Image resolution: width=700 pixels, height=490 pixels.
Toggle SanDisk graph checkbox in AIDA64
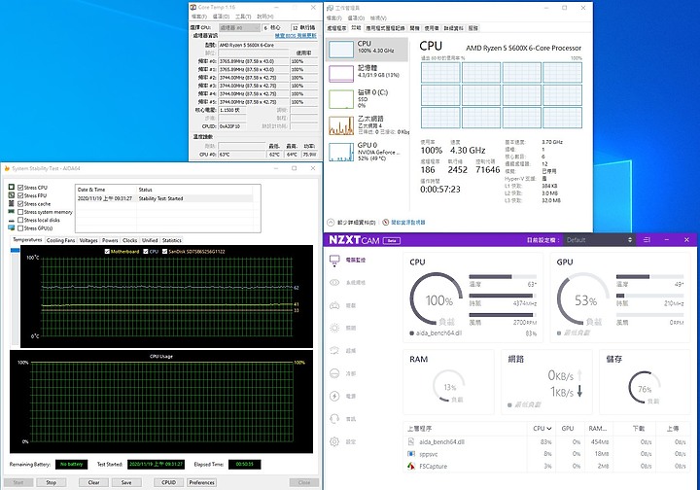(x=164, y=251)
